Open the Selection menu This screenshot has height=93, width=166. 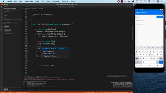(29, 1)
